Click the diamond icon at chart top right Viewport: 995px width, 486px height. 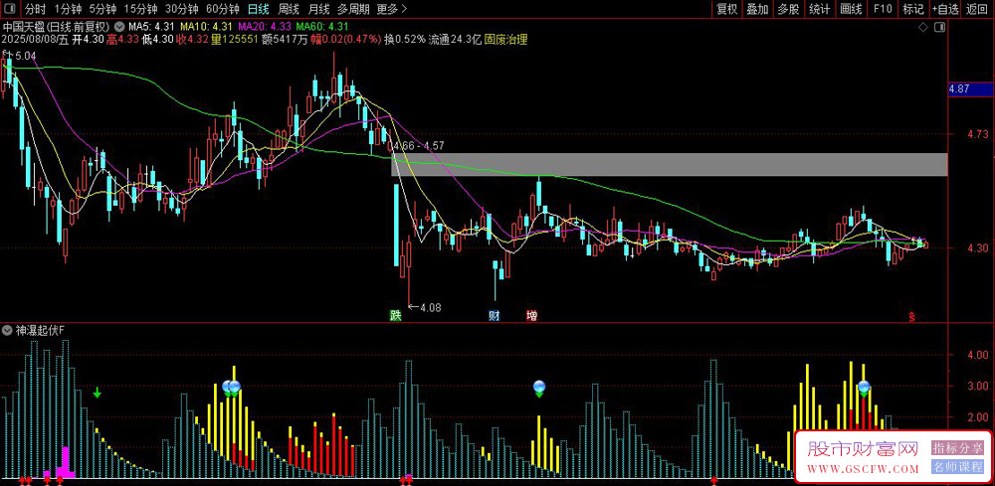(x=922, y=27)
